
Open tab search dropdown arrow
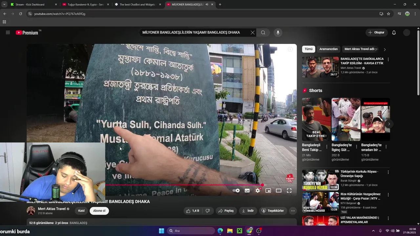pyautogui.click(x=4, y=5)
